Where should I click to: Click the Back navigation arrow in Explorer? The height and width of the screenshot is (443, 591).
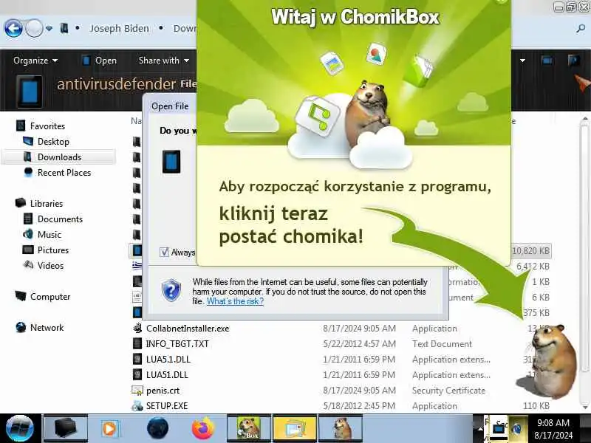tap(13, 28)
